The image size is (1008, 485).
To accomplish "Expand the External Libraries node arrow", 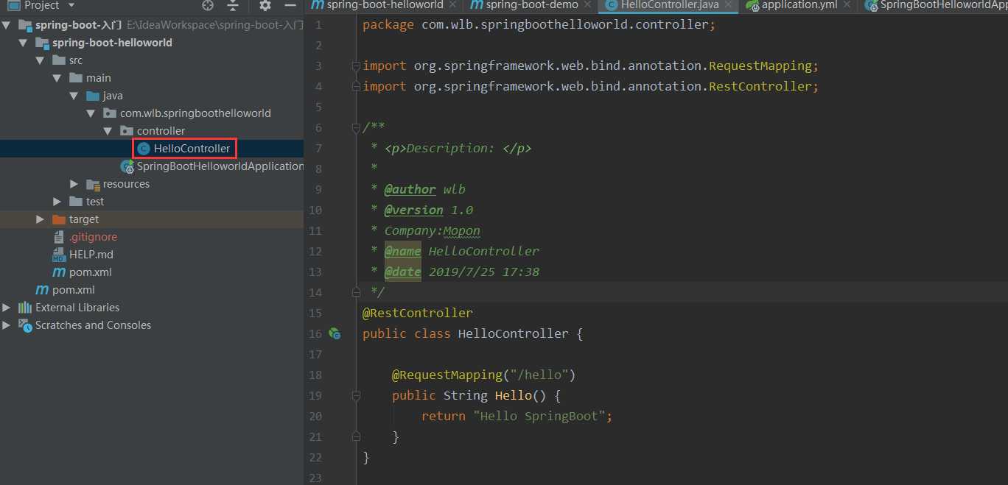I will click(7, 308).
